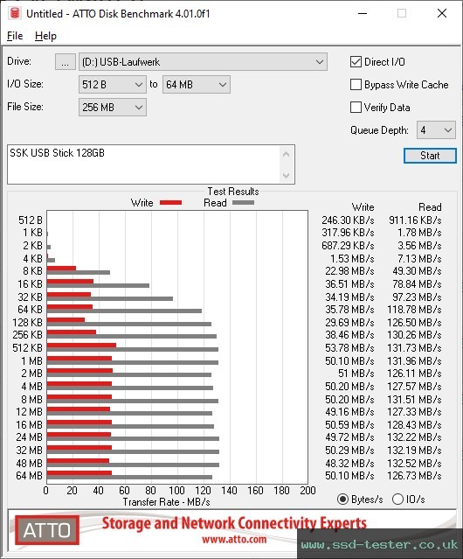The height and width of the screenshot is (559, 463).
Task: Click the write value '246.30 KB/s'
Action: pos(348,220)
